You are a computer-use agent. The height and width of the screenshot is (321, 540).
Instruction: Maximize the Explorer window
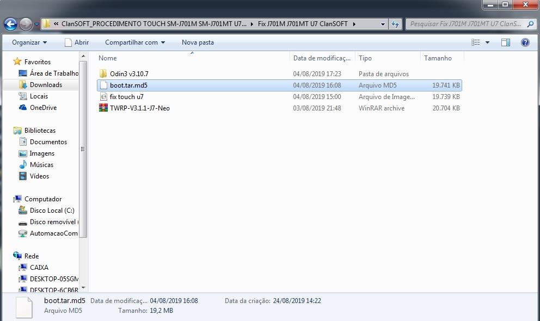505,5
